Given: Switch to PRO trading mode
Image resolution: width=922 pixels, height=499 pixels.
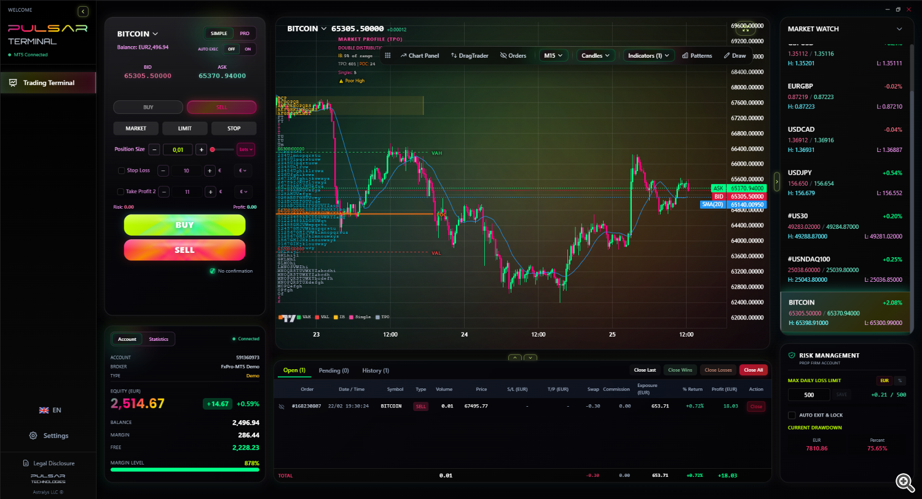Looking at the screenshot, I should (x=245, y=33).
